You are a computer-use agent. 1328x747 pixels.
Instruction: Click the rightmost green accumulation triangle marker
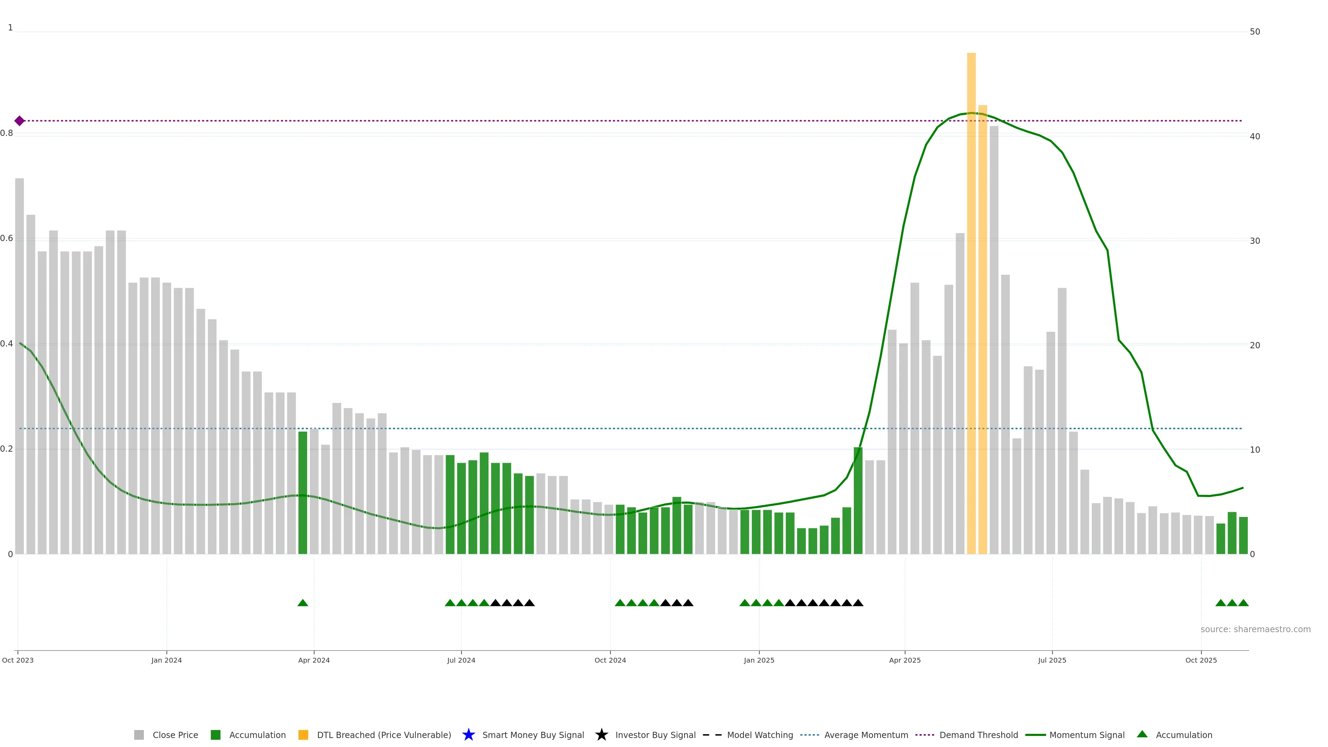[1243, 603]
